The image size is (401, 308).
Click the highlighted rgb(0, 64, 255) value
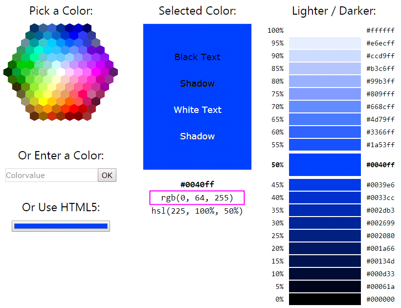pos(197,198)
